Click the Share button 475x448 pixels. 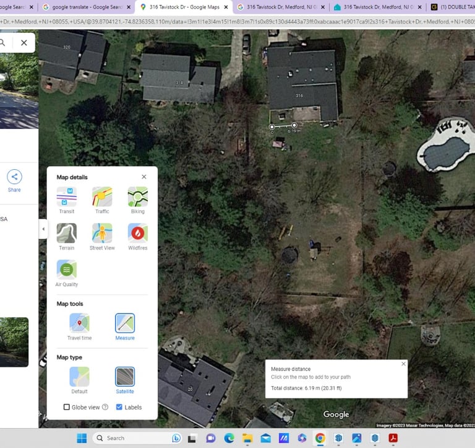[x=14, y=182]
